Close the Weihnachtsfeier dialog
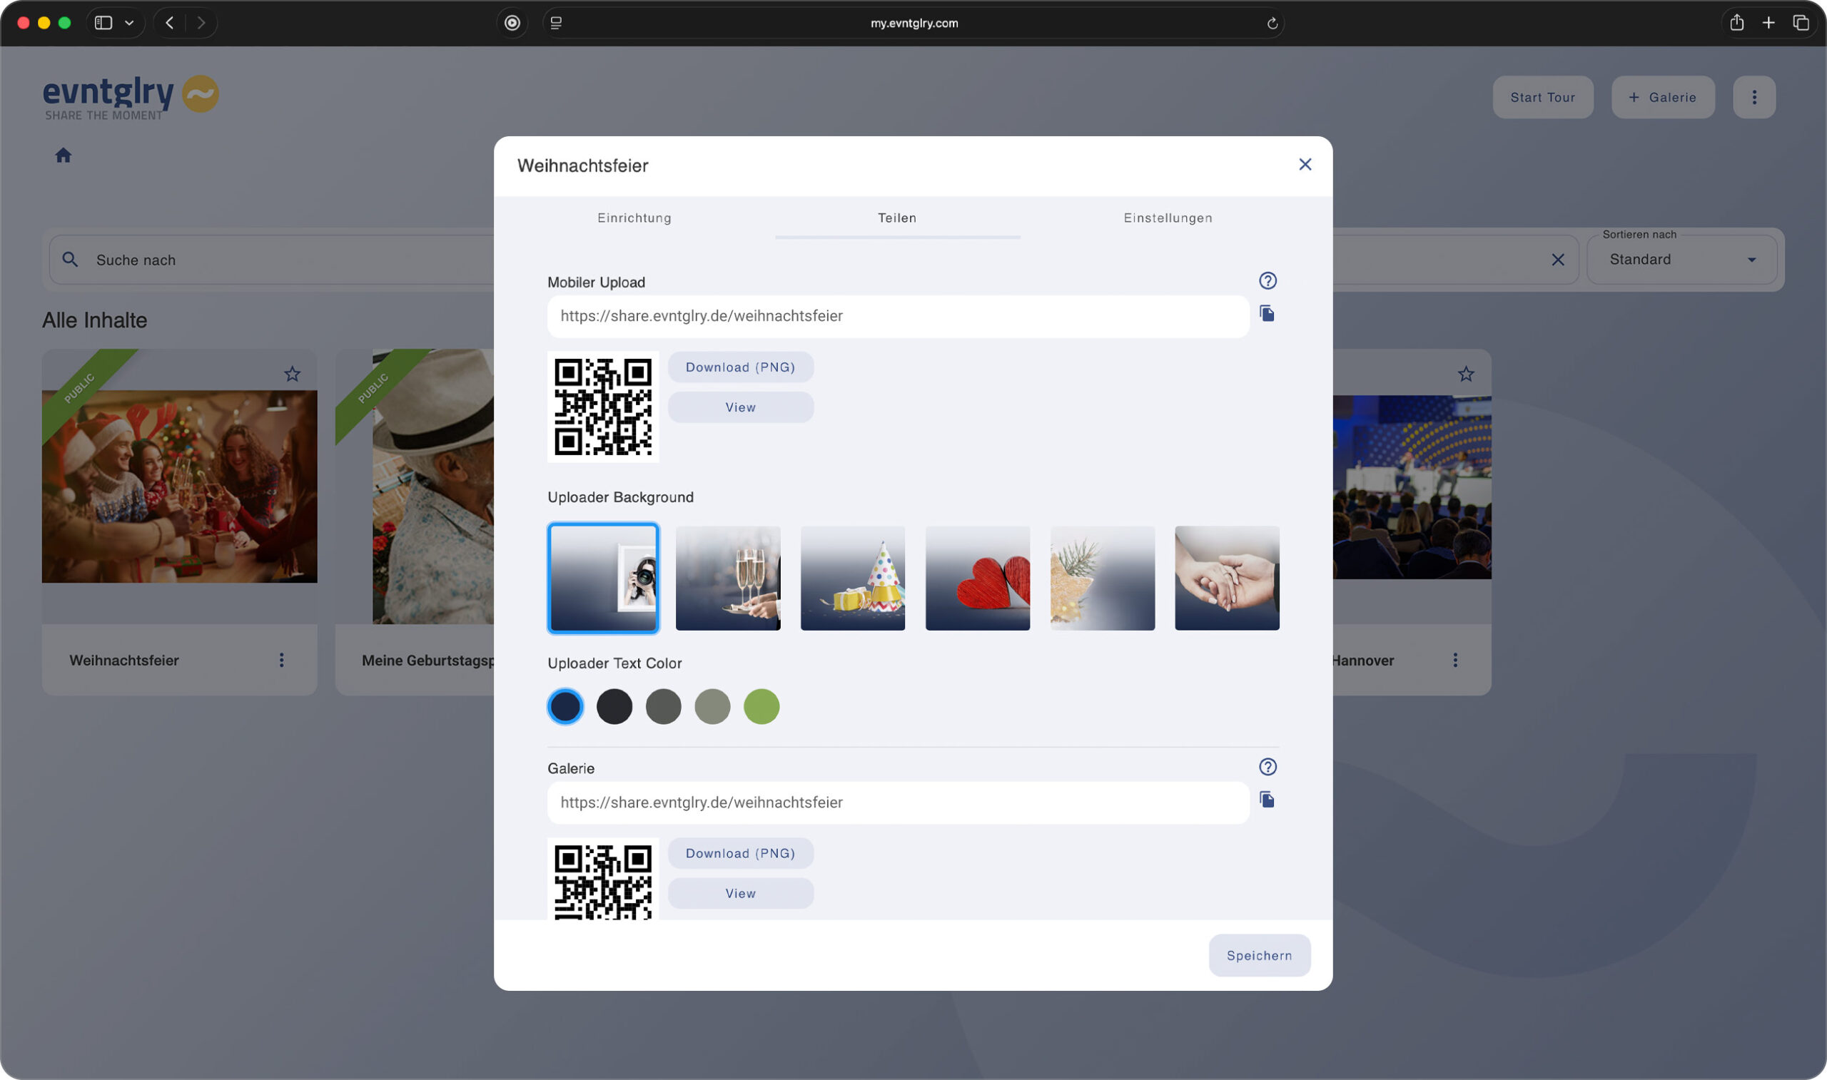 [1305, 165]
